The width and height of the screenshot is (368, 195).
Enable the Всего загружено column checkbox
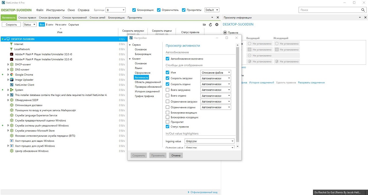pos(168,90)
